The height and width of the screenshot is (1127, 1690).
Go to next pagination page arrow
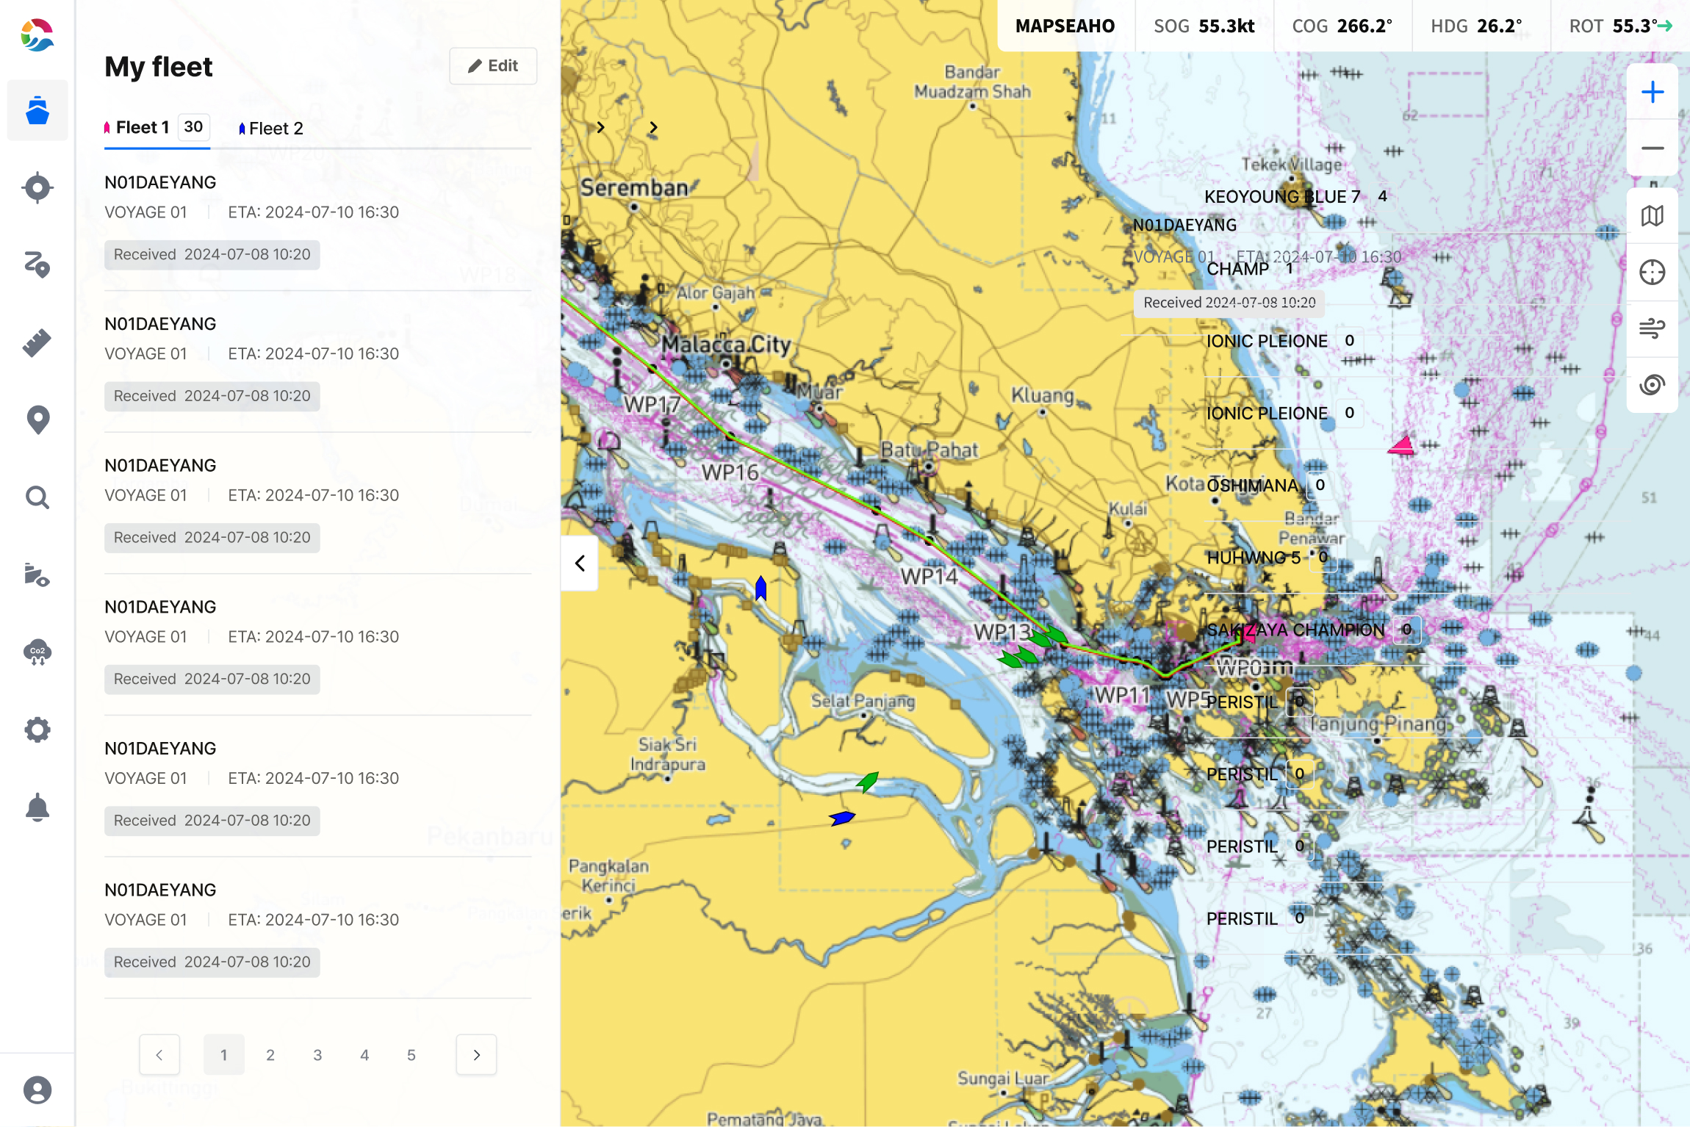[x=477, y=1055]
